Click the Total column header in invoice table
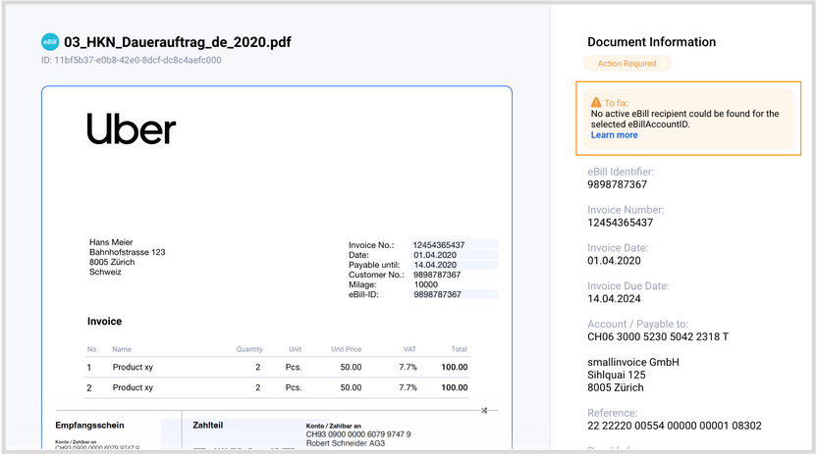Viewport: 818px width, 455px height. 460,349
